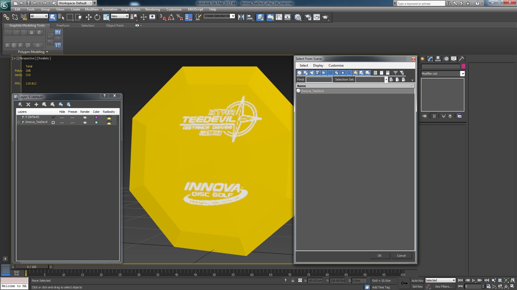Choose the Select and Move tool
Screen dimensions: 517x290
tap(89, 17)
